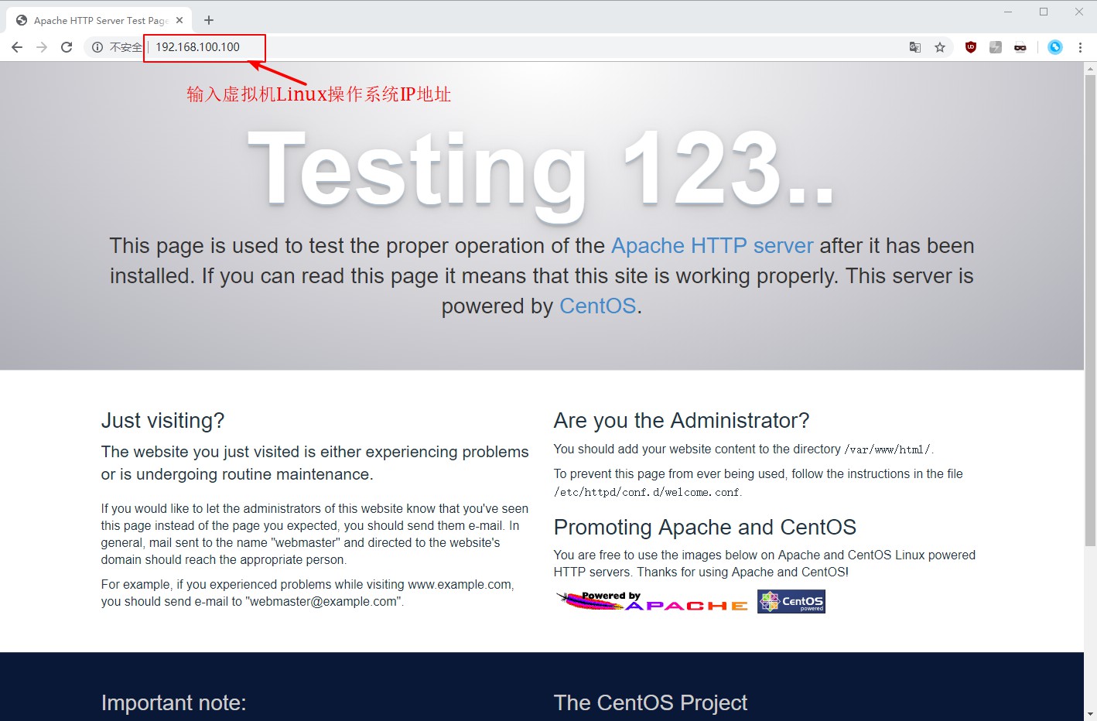The image size is (1097, 721).
Task: Click 'Are you the Administrator?' heading
Action: point(682,421)
